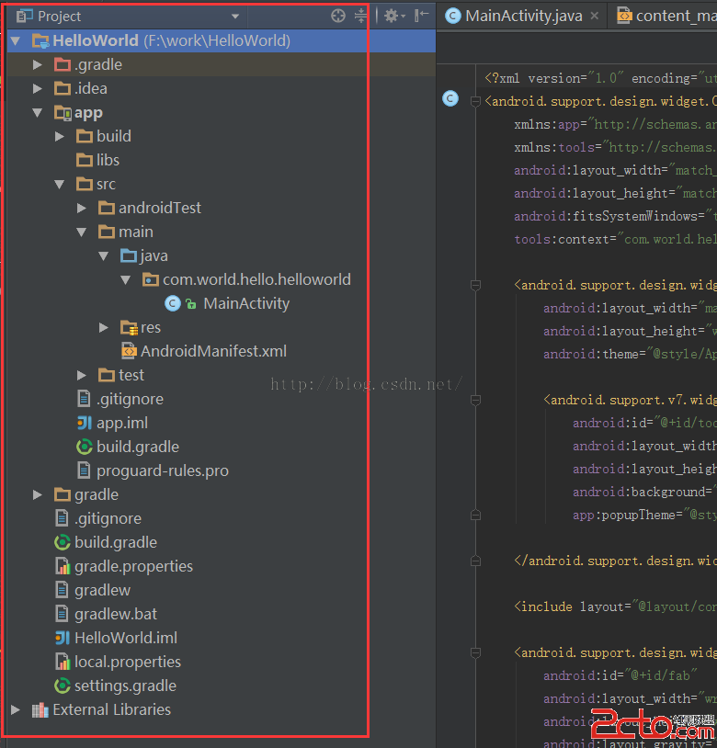Close the MainActivity.java tab
The width and height of the screenshot is (717, 748).
pos(595,16)
